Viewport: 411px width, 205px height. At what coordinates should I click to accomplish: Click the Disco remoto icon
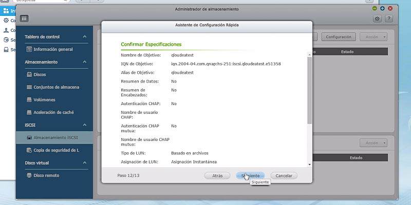(29, 175)
